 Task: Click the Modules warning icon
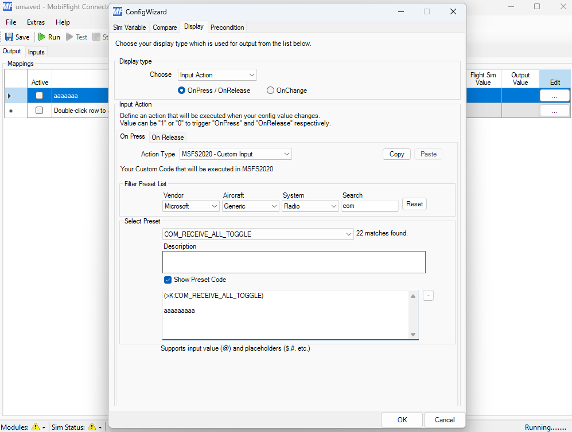point(36,427)
